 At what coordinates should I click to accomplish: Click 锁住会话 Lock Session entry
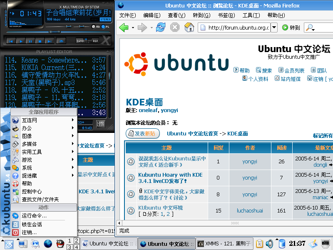click(44, 224)
